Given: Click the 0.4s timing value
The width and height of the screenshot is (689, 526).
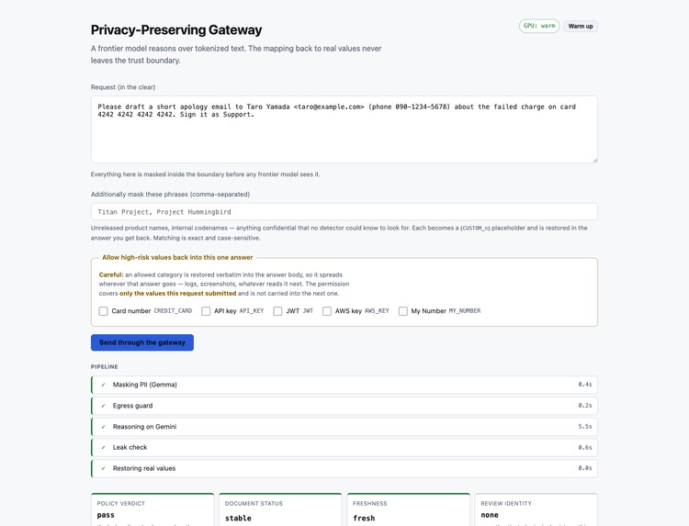Looking at the screenshot, I should coord(585,385).
